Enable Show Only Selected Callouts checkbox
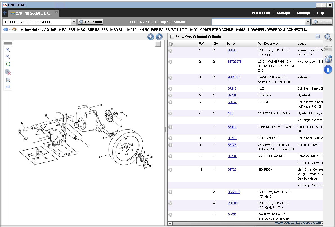Image resolution: width=335 pixels, height=227 pixels. [172, 37]
